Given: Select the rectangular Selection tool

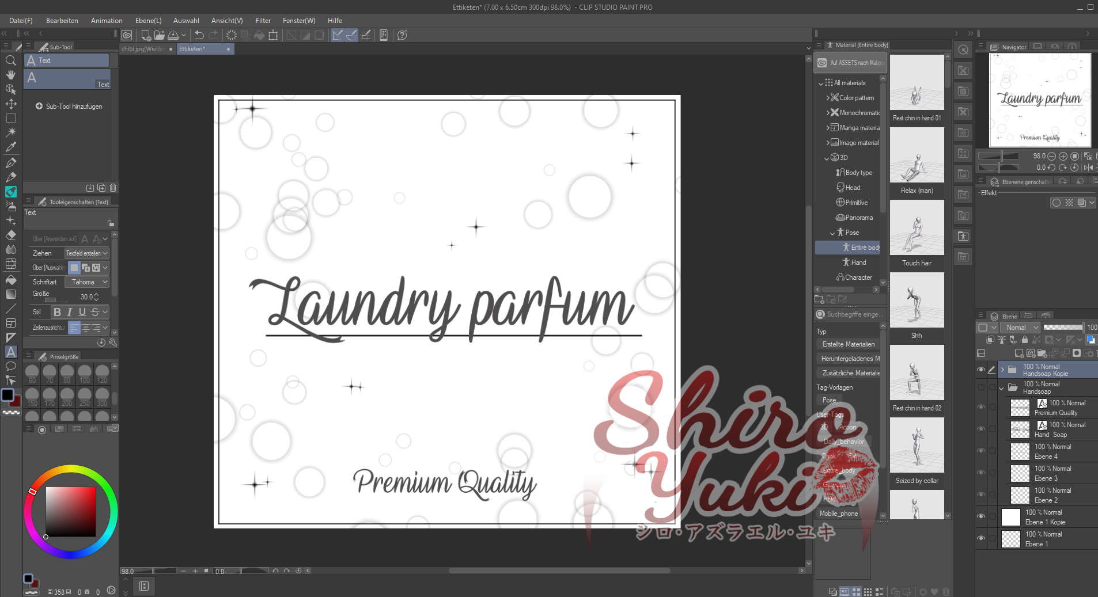Looking at the screenshot, I should [10, 119].
